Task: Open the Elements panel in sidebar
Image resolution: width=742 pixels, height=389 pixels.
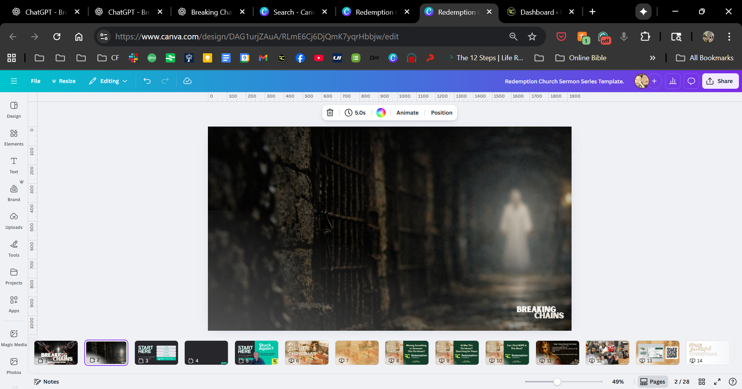Action: click(x=14, y=137)
